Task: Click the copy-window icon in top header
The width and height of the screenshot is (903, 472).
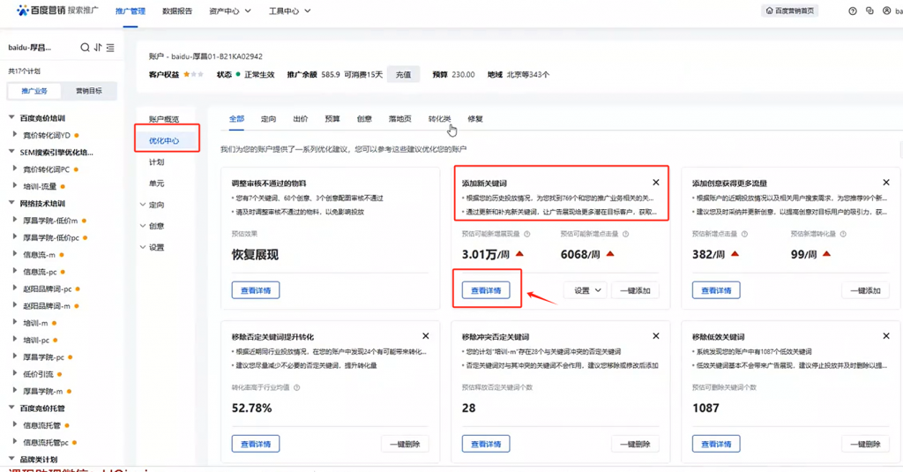Action: click(x=869, y=11)
